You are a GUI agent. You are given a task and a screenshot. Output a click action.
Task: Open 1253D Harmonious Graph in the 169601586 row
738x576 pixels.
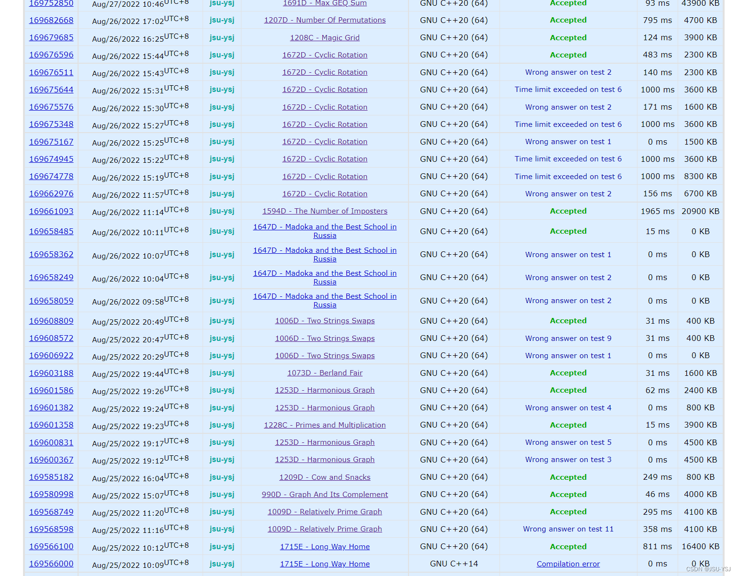(325, 390)
